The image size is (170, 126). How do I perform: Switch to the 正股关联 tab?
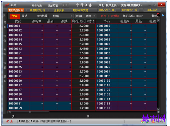pyautogui.click(x=59, y=10)
